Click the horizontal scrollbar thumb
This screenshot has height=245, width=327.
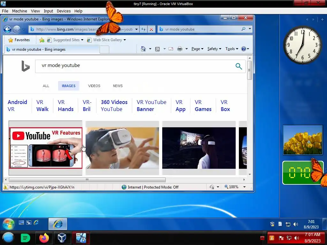tap(87, 180)
